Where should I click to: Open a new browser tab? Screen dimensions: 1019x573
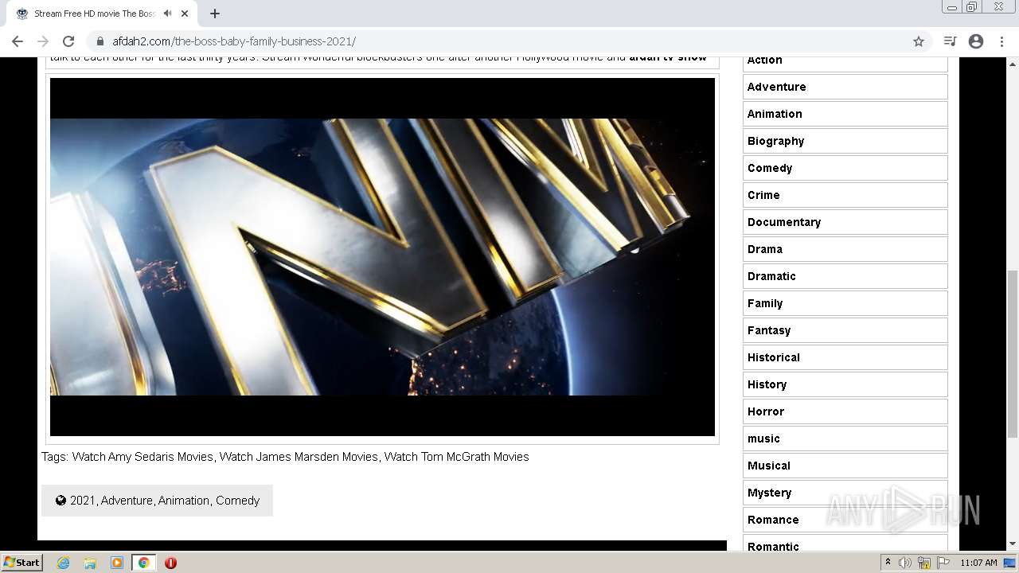coord(215,14)
